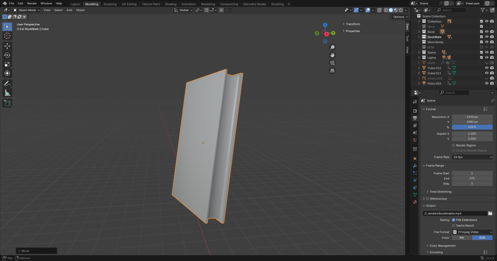The height and width of the screenshot is (261, 497).
Task: Hide the Book collection using its eye icon
Action: click(486, 32)
